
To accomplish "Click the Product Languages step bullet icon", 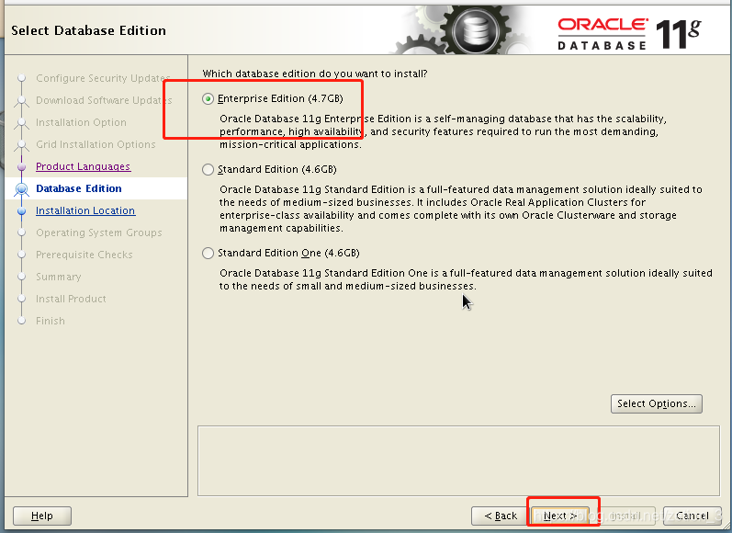I will coord(21,166).
